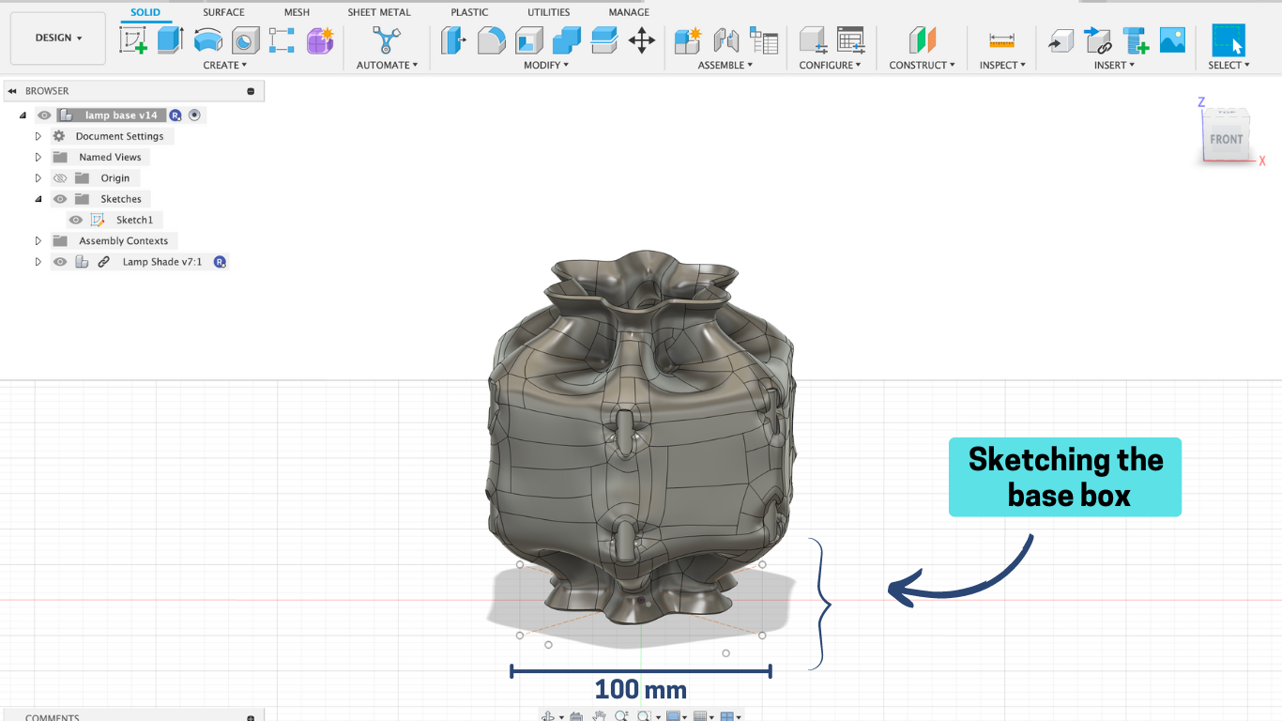Click the chain link icon on Lamp Shade
Viewport: 1282px width, 721px height.
pyautogui.click(x=104, y=262)
